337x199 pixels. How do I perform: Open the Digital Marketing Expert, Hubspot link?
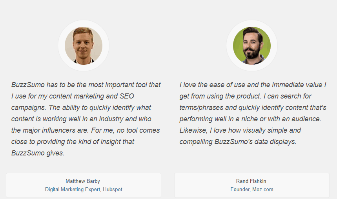pos(84,189)
